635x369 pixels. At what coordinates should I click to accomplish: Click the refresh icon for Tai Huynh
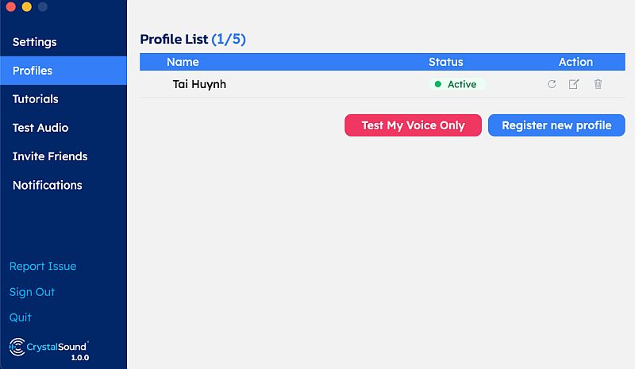(552, 84)
